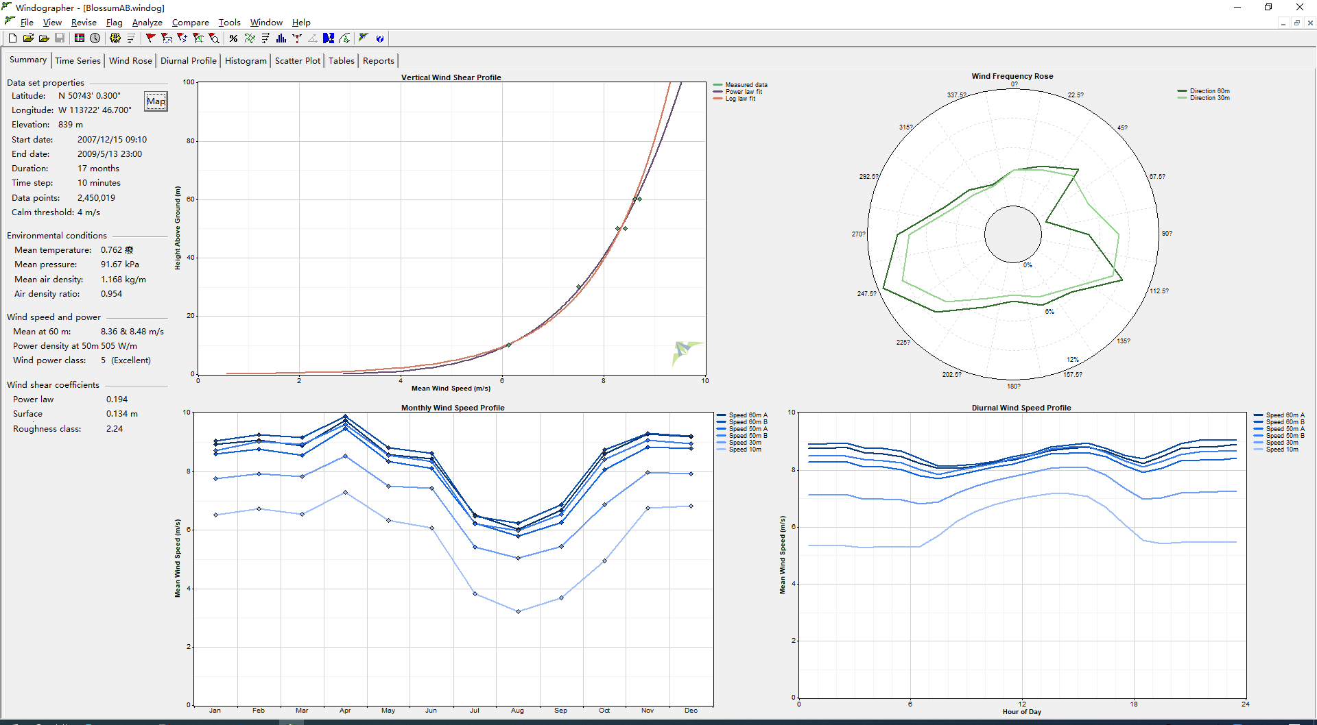The image size is (1317, 725).
Task: Go to the Reports tab
Action: point(378,61)
